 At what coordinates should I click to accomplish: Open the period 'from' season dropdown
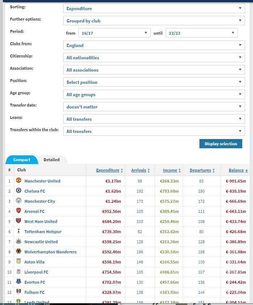tap(114, 33)
